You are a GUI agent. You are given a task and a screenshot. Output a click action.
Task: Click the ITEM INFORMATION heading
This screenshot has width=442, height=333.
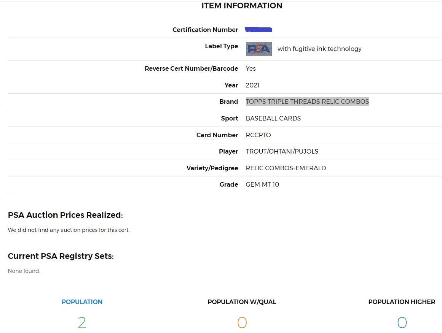(x=242, y=6)
